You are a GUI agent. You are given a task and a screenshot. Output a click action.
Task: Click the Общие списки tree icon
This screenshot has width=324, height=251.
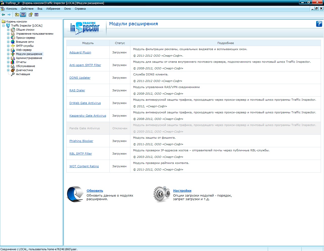(x=13, y=30)
